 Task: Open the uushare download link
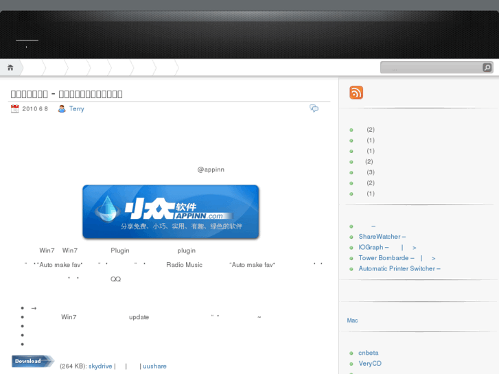(x=154, y=366)
